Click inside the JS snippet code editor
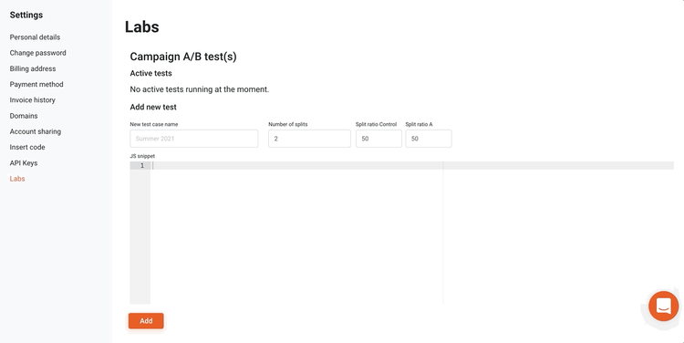Viewport: 684px width, 343px height. (x=401, y=232)
